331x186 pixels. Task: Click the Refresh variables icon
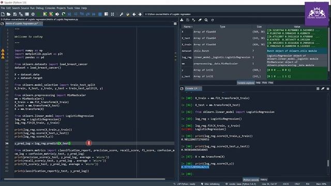pyautogui.click(x=213, y=20)
